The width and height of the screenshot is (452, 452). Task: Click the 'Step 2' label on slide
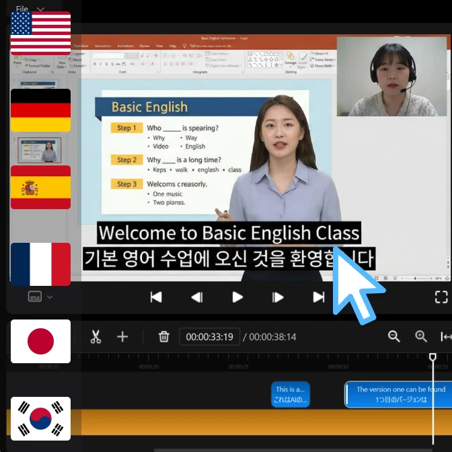(126, 159)
